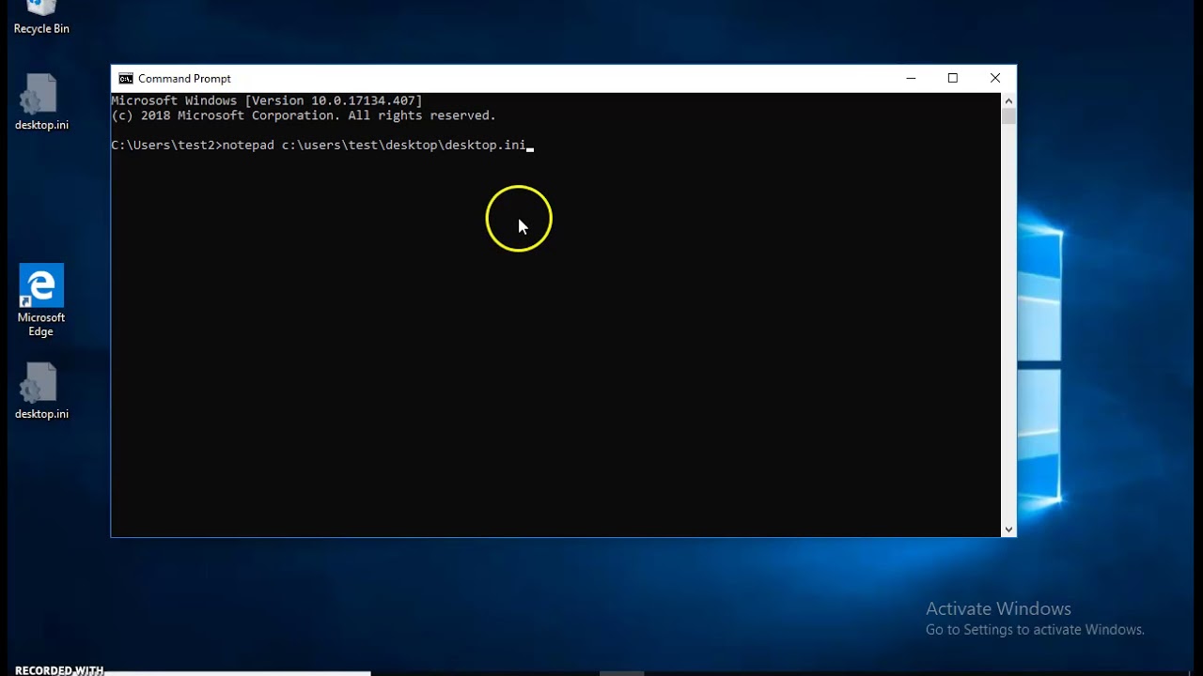The image size is (1203, 676).
Task: Click the vertical scrollbar thumb in Command Prompt
Action: [1008, 116]
